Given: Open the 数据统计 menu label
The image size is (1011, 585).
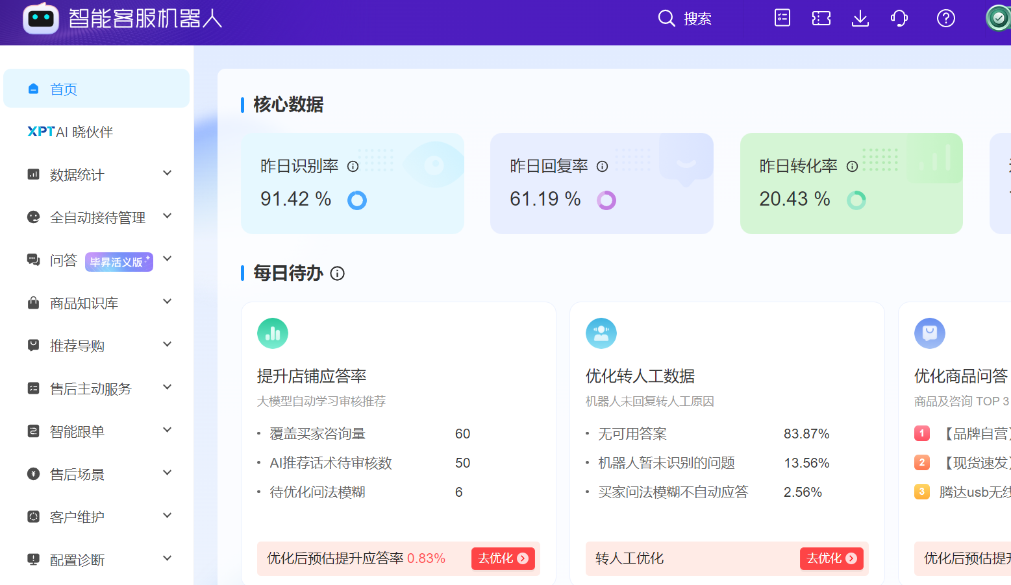Looking at the screenshot, I should pyautogui.click(x=77, y=175).
